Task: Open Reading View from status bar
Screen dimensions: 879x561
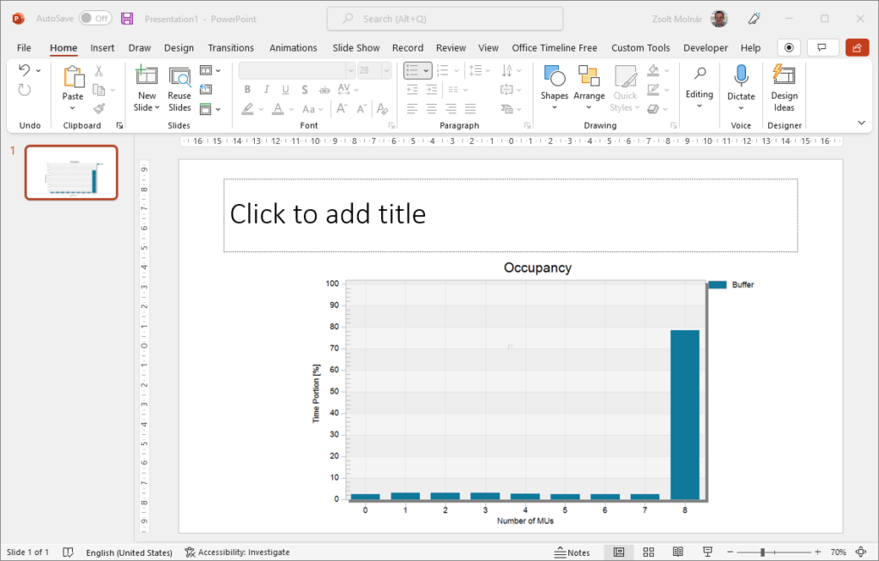Action: 678,552
